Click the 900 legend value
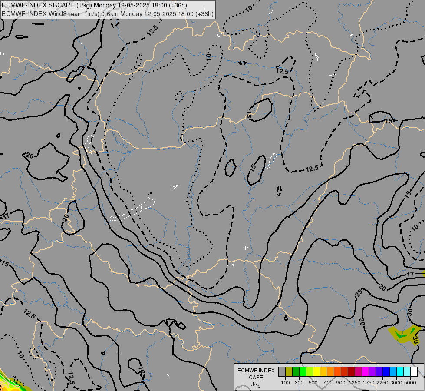Screen dimensions: 425x391 tap(341, 383)
